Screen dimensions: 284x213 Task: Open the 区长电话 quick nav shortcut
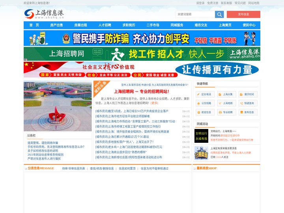coord(205,94)
